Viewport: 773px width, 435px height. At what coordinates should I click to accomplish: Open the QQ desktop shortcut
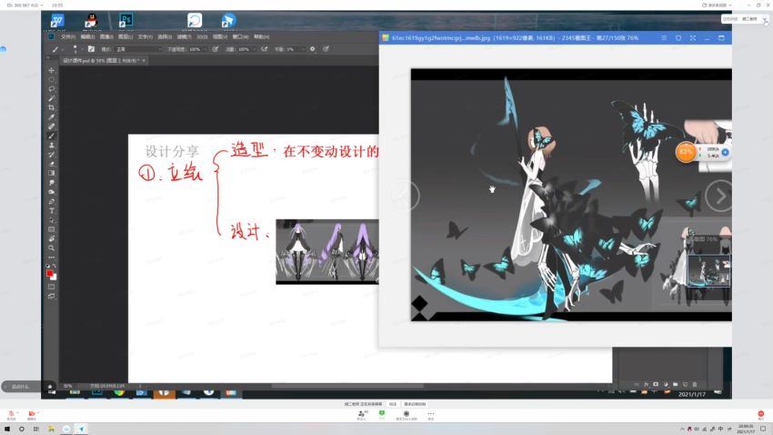click(x=91, y=21)
